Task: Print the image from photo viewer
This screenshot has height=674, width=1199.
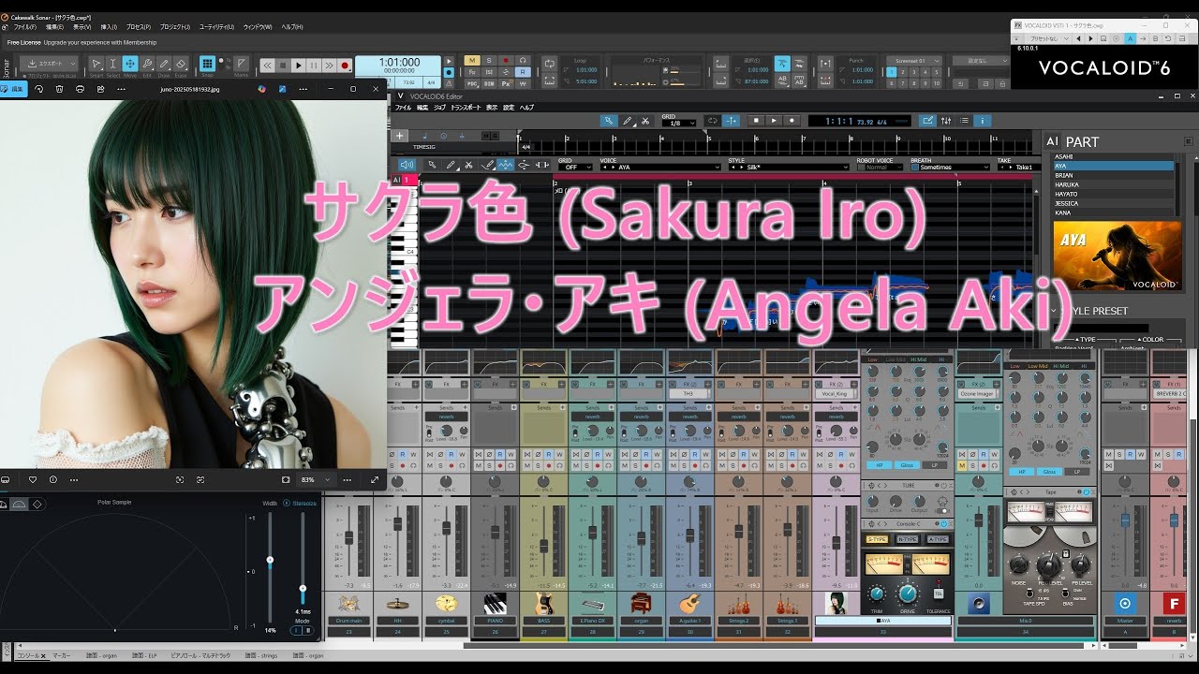Action: (80, 89)
